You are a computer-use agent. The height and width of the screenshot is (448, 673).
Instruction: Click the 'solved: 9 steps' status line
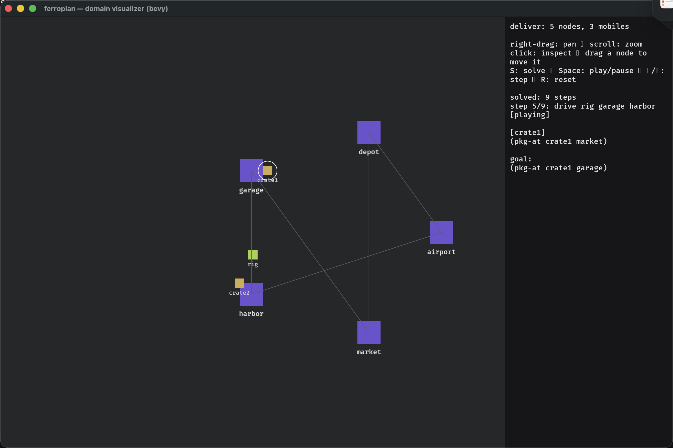(543, 98)
